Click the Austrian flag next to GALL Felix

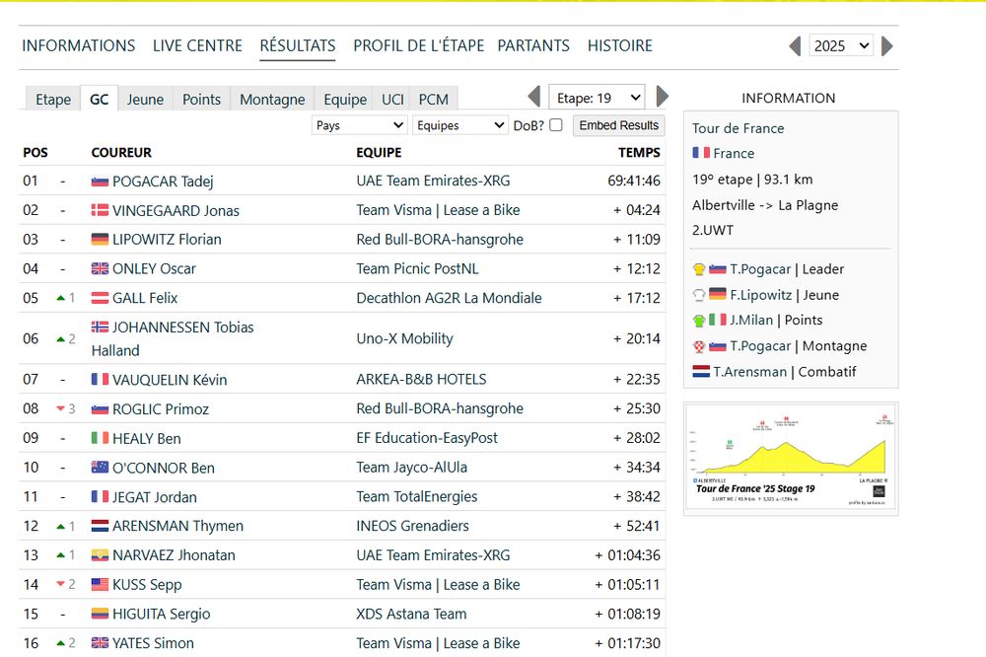point(100,298)
